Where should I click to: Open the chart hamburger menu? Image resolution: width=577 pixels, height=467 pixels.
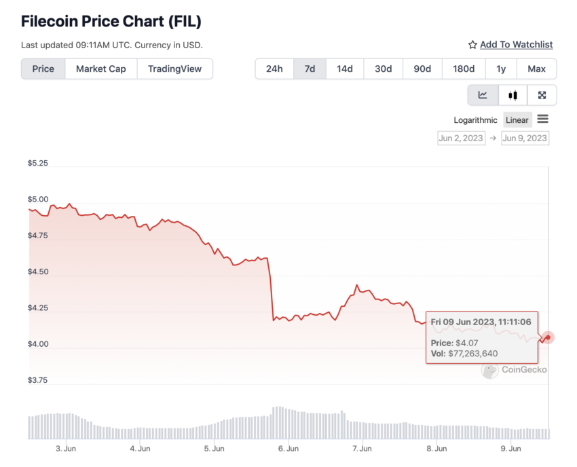pos(542,119)
